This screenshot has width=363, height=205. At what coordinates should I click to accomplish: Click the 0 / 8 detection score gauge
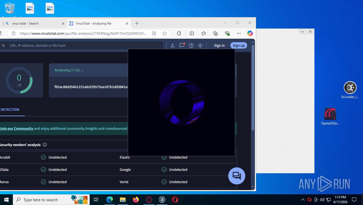[x=19, y=80]
